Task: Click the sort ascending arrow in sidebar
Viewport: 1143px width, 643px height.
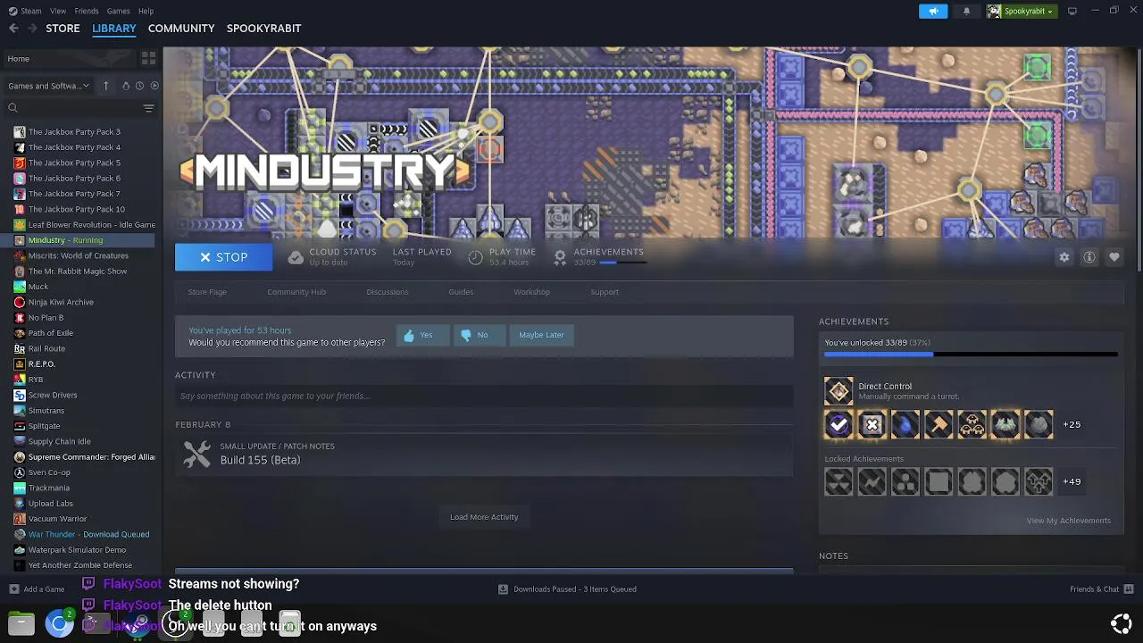Action: (x=105, y=86)
